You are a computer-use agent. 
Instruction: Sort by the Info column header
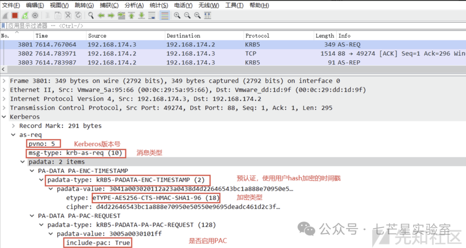pyautogui.click(x=401, y=36)
